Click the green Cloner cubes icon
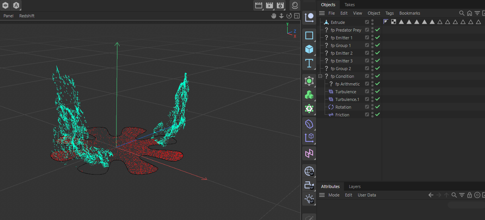Image resolution: width=485 pixels, height=220 pixels. tap(309, 95)
